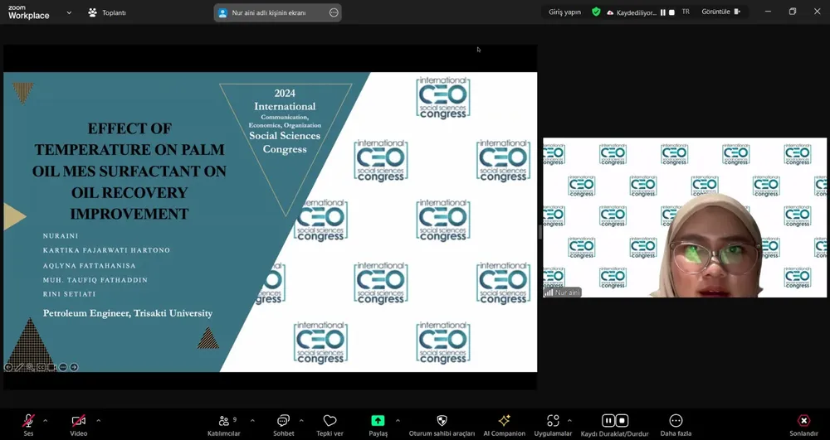
Task: Open Oturum sahibi araçları host tools
Action: pos(442,421)
